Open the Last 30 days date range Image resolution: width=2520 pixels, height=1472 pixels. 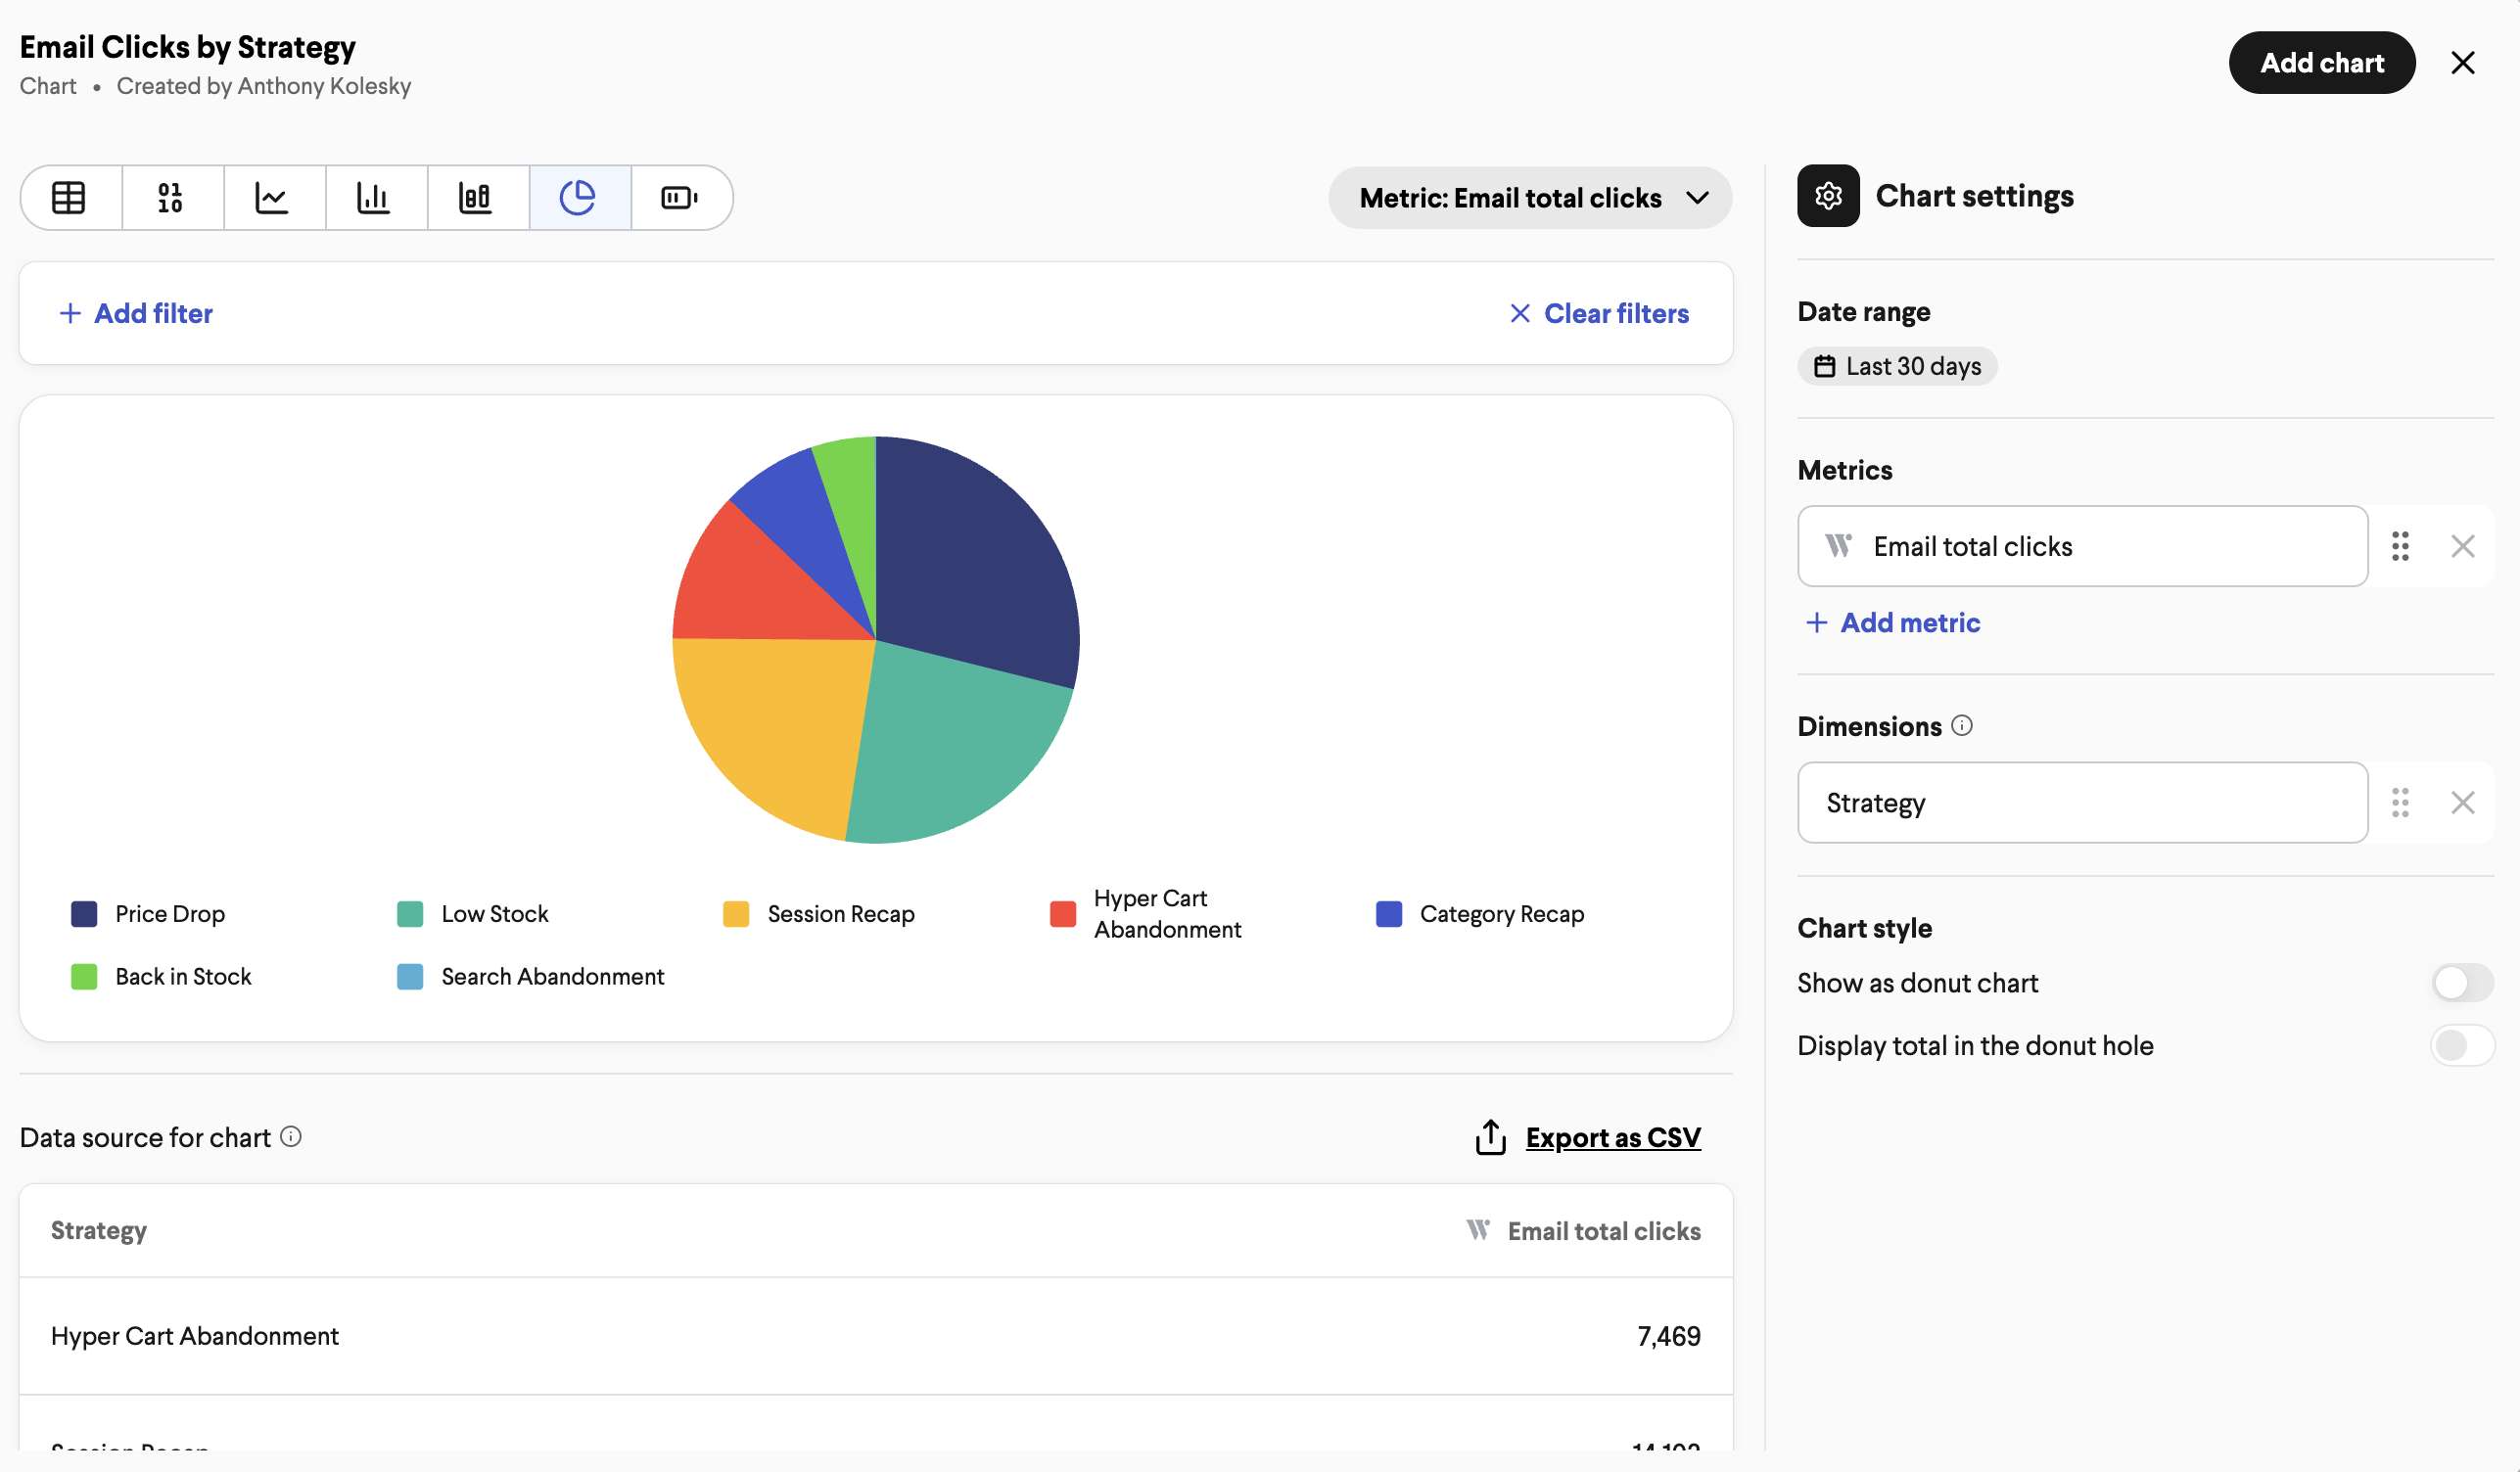1897,366
